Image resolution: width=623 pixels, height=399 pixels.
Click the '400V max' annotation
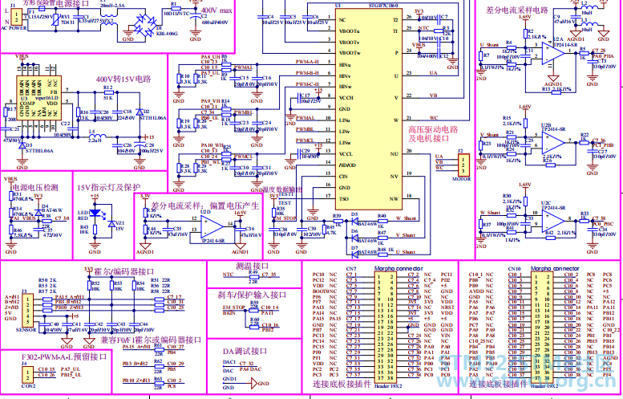[x=217, y=10]
